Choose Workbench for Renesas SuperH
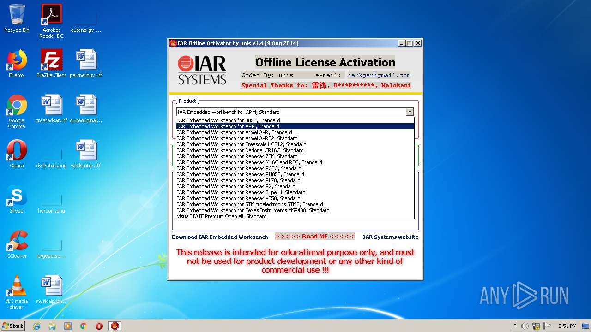The width and height of the screenshot is (591, 332). (295, 192)
